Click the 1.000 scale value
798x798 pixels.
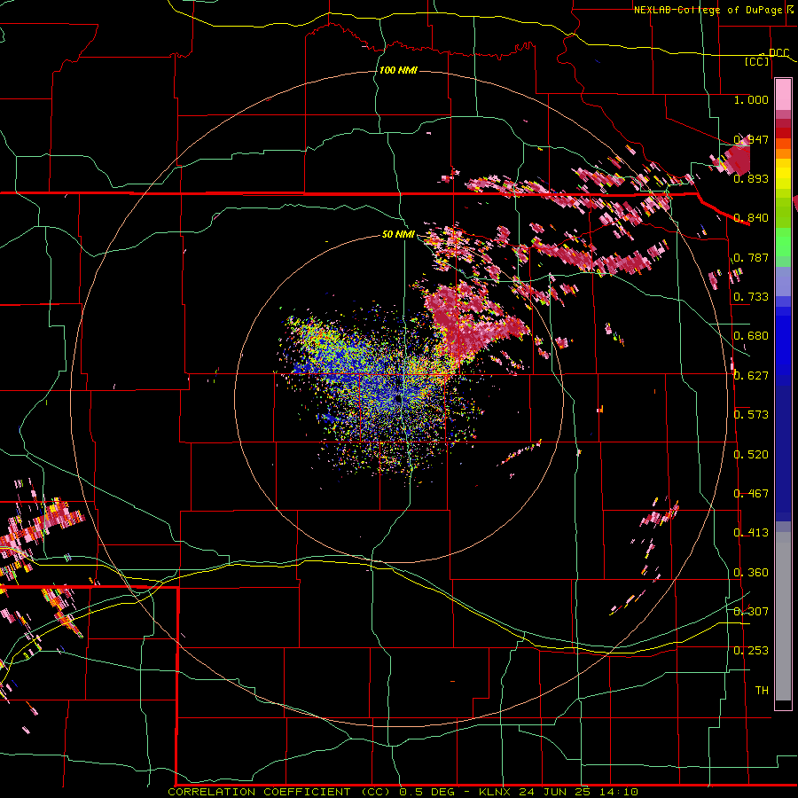click(751, 99)
